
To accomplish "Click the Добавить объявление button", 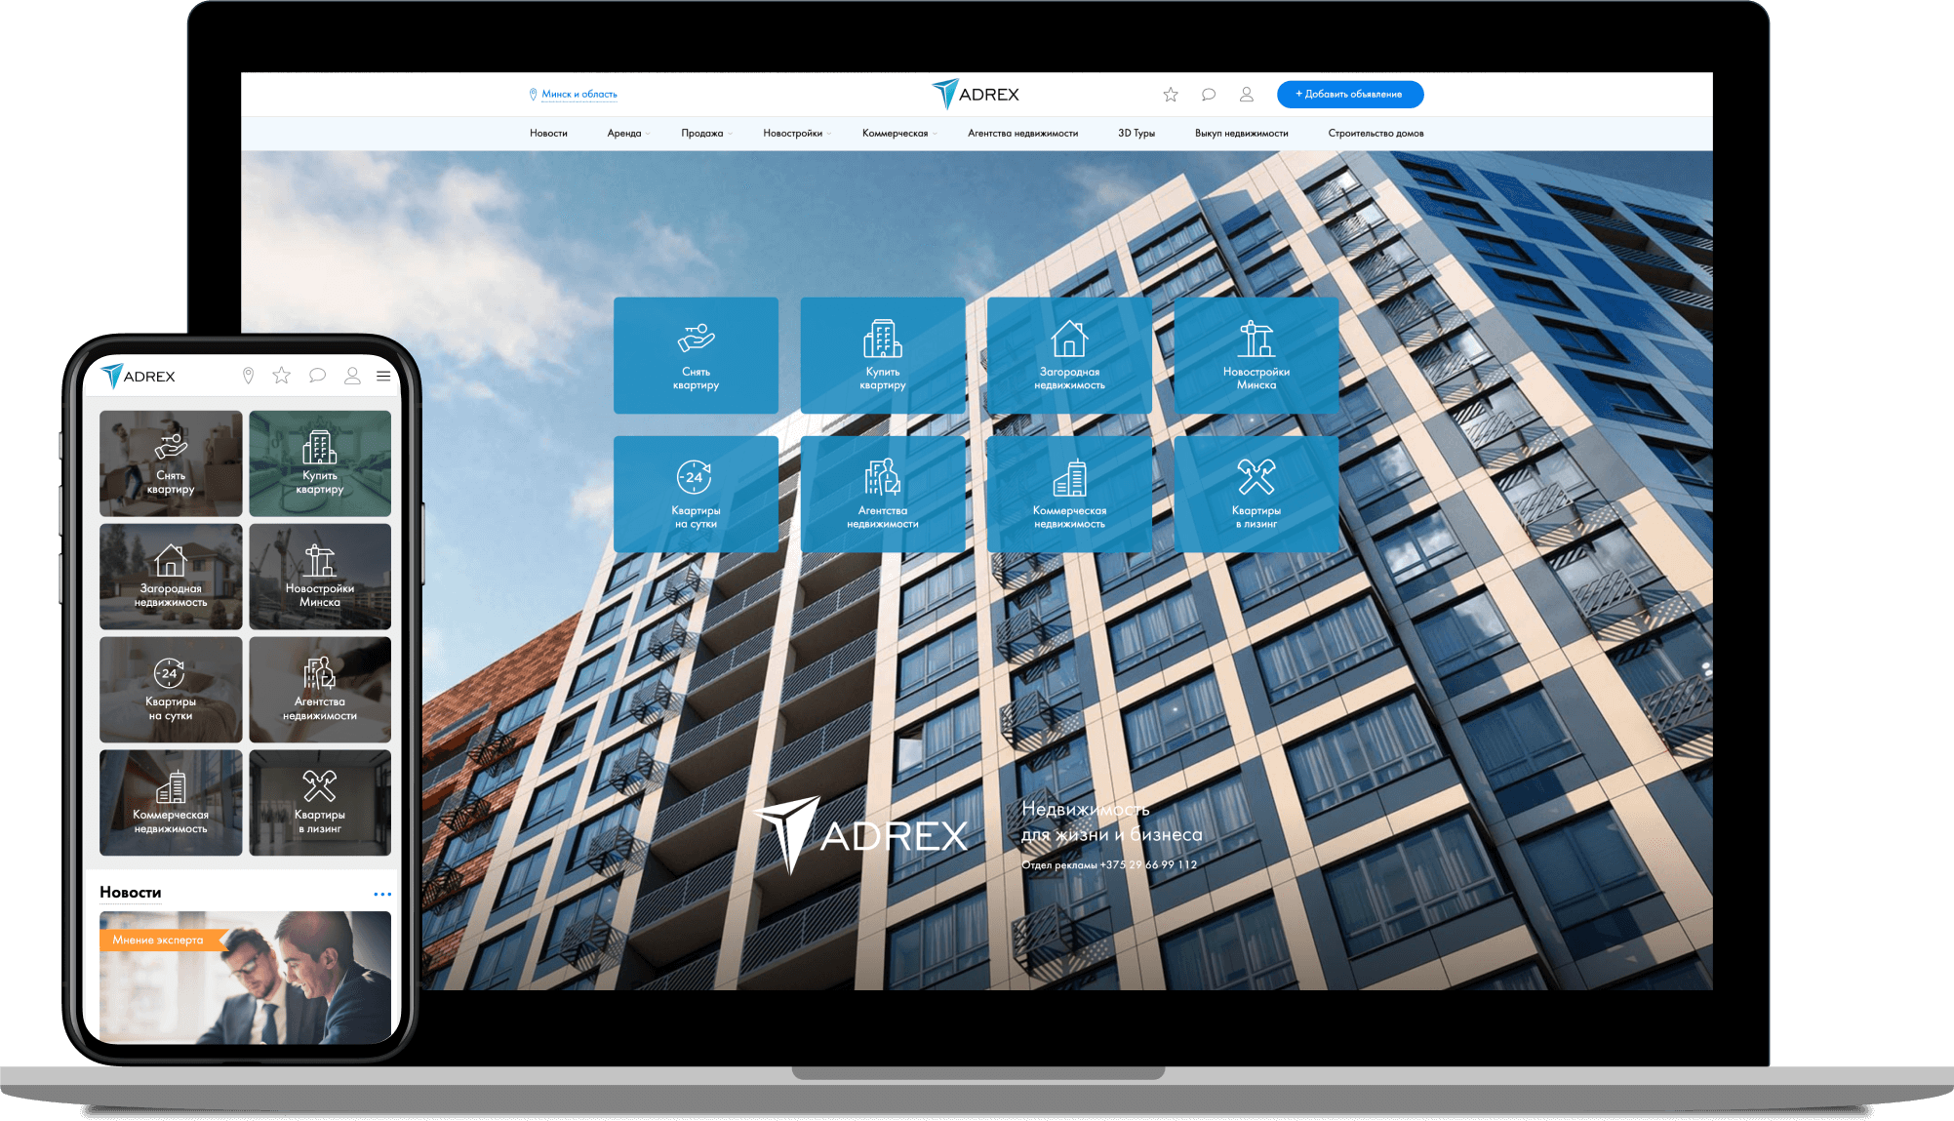I will [x=1350, y=95].
